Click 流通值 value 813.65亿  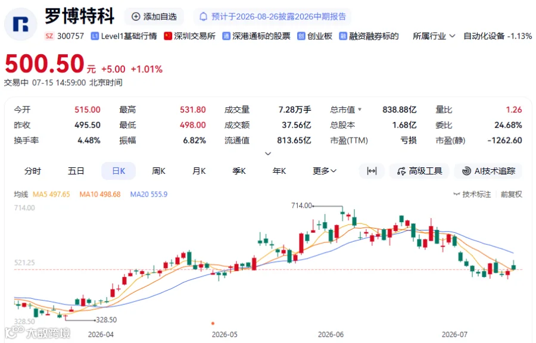294,141
